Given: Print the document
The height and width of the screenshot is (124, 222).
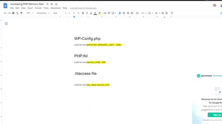Looking at the screenshot, I should point(13,13).
